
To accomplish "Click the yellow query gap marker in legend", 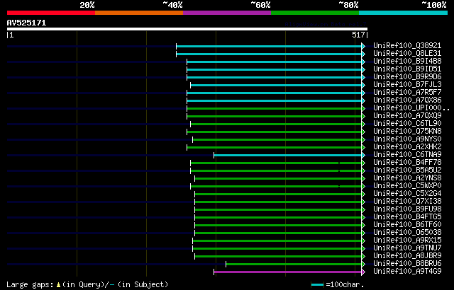I will 58,285.
